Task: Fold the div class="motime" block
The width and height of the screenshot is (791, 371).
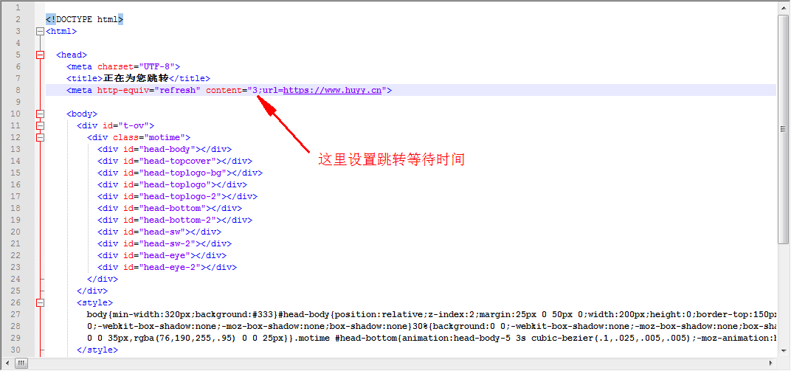Action: click(40, 137)
